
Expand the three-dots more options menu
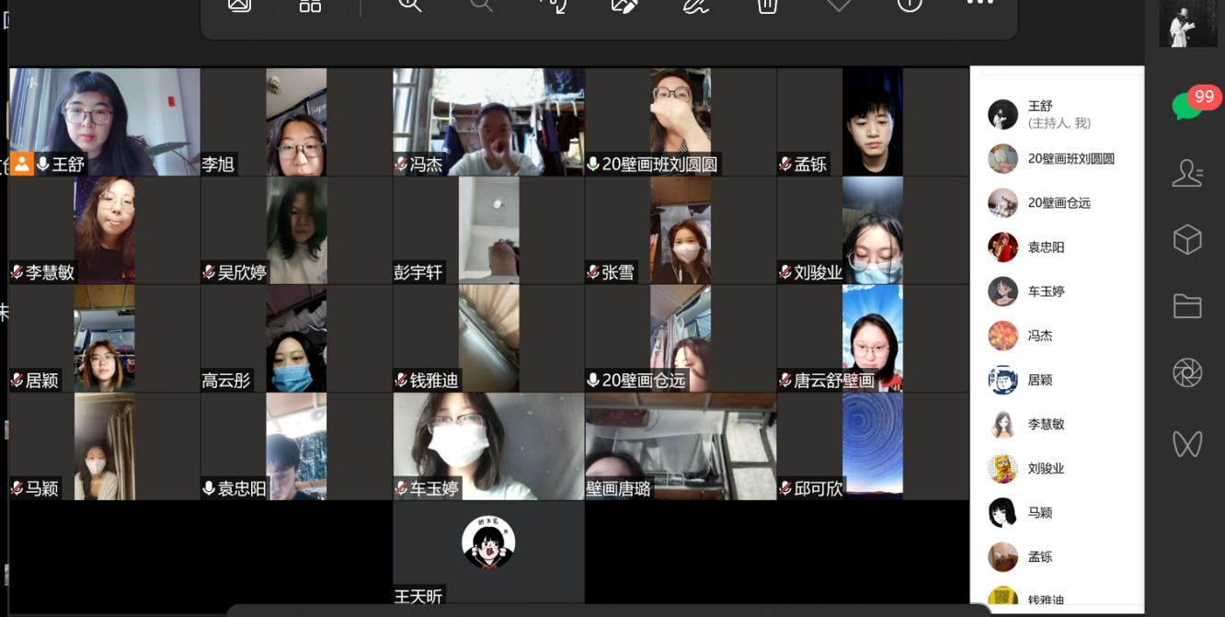tap(980, 4)
